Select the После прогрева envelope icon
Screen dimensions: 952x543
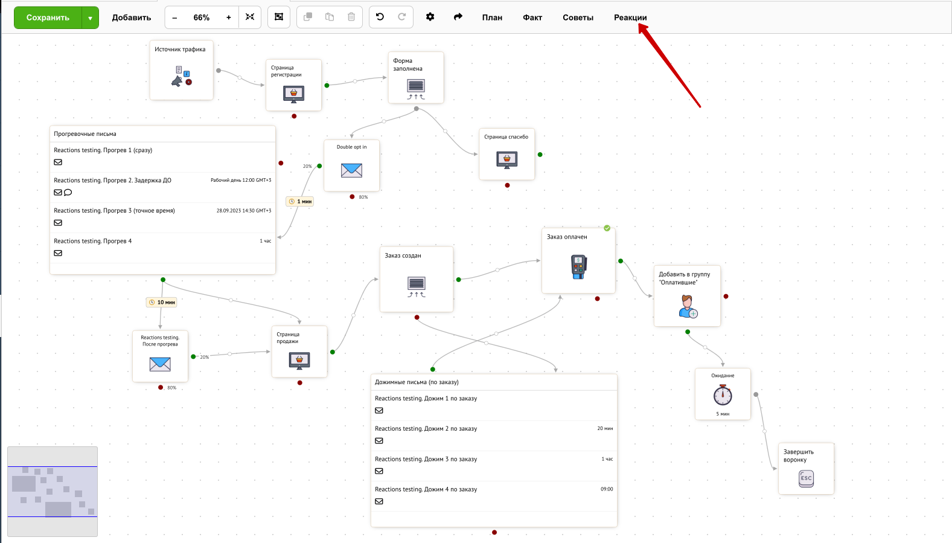pyautogui.click(x=160, y=364)
